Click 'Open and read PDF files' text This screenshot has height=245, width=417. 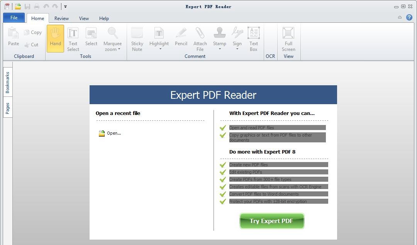(252, 128)
